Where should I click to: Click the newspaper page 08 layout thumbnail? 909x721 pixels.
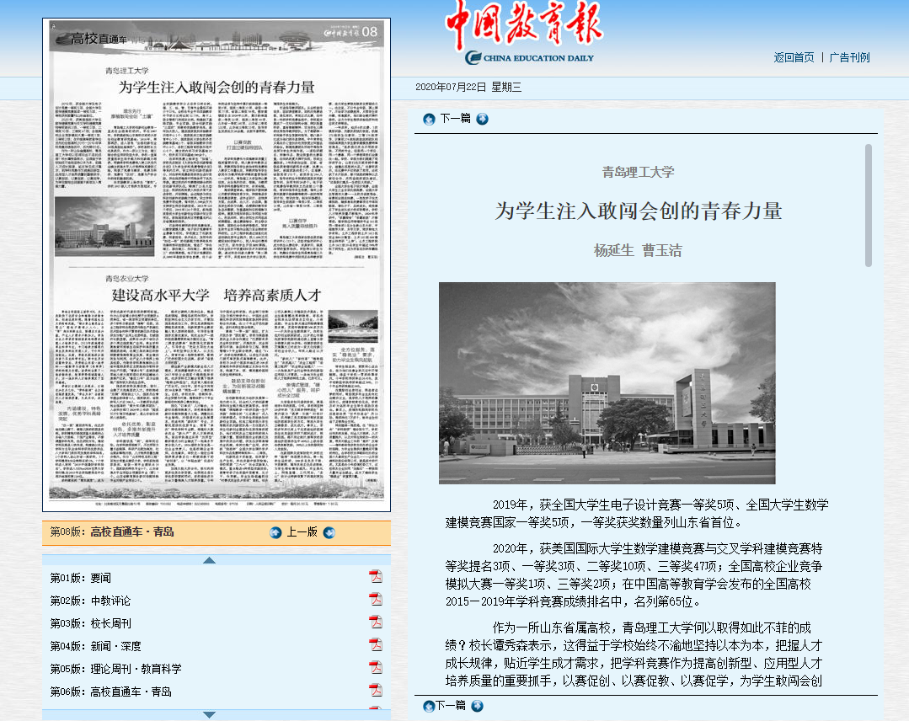pyautogui.click(x=217, y=264)
